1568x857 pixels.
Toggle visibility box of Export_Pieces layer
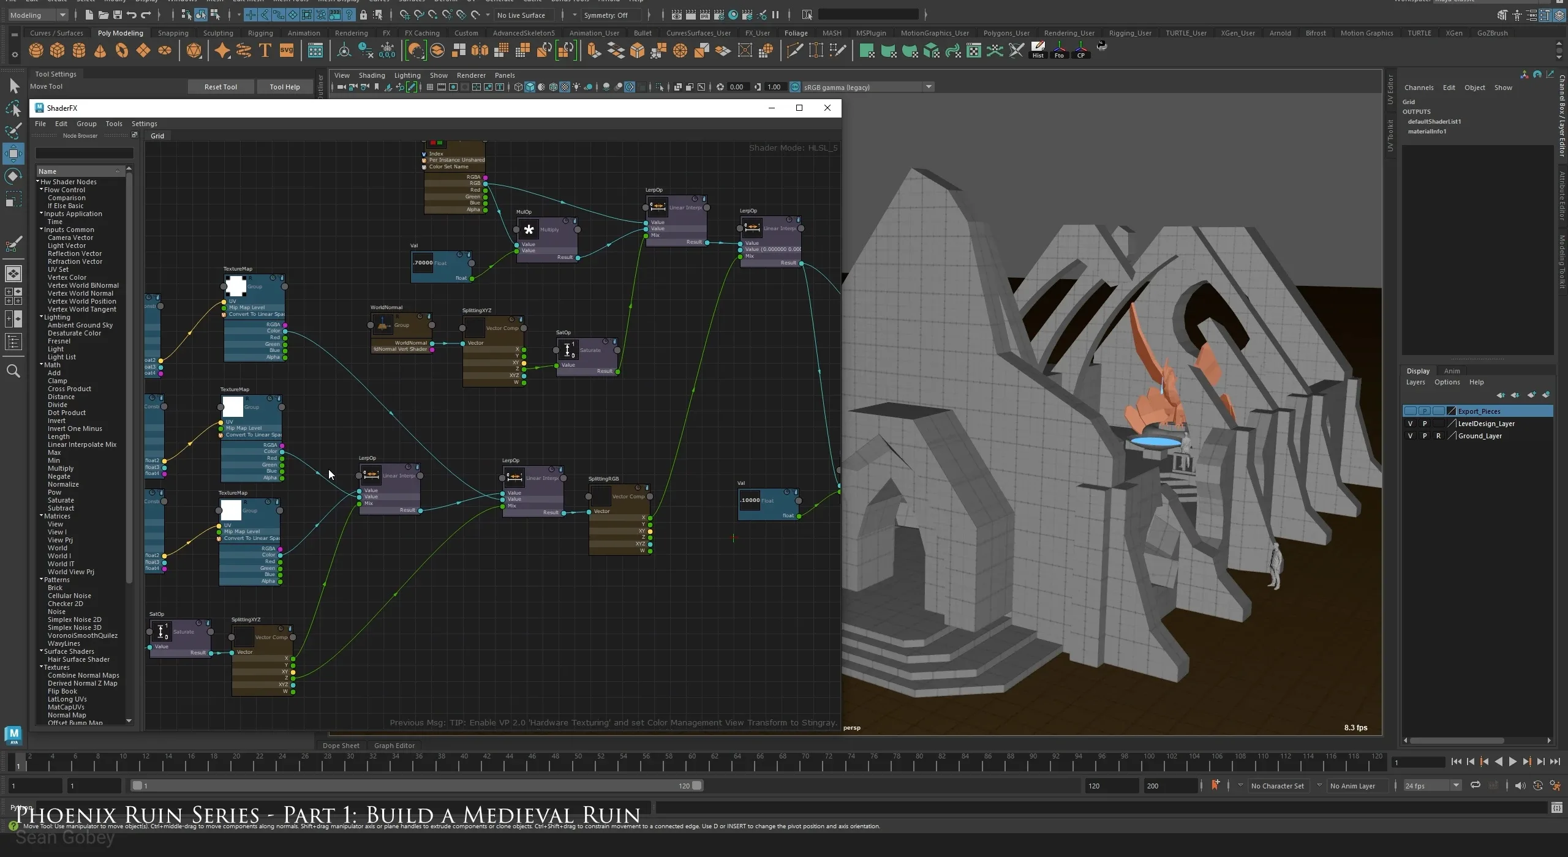tap(1411, 411)
